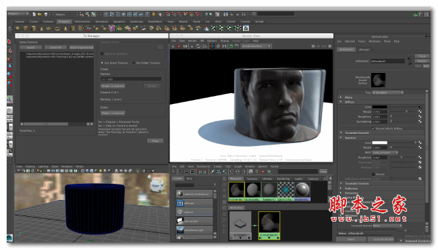
Task: Open the Arnold Renderer dropdown in Render View
Action: (x=256, y=46)
